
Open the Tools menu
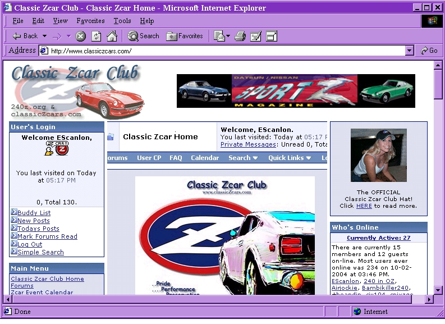(x=122, y=21)
